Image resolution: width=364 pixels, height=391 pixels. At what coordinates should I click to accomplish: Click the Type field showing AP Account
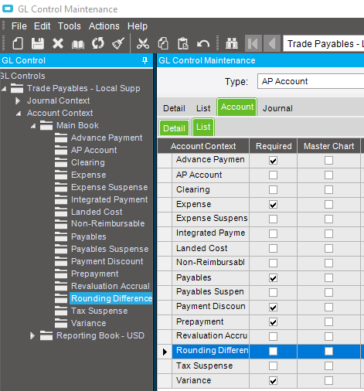311,81
